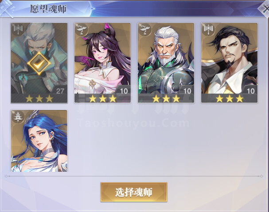Click the class emblem on masked hero card
Screen dimensions: 269x212
pyautogui.click(x=18, y=29)
